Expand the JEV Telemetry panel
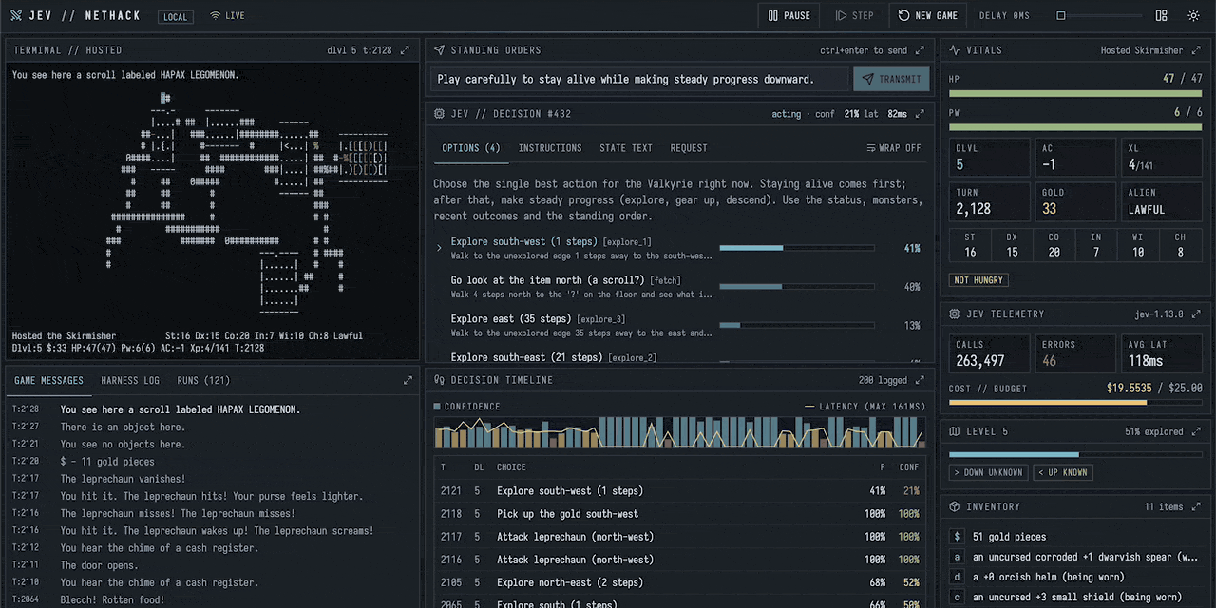 tap(1196, 313)
